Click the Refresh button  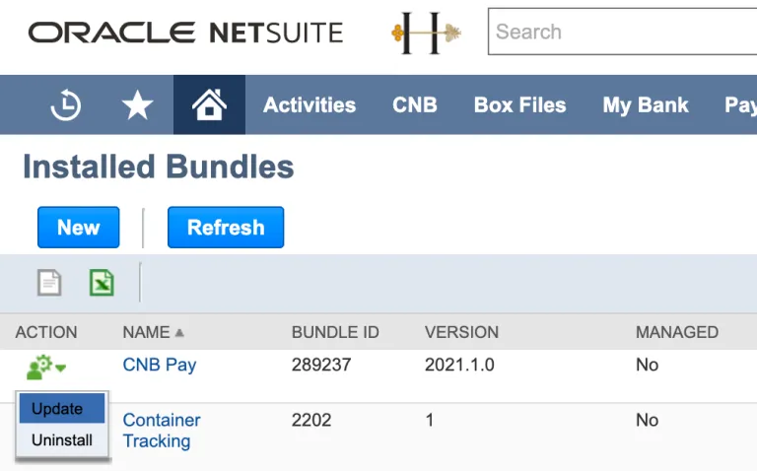pyautogui.click(x=226, y=228)
